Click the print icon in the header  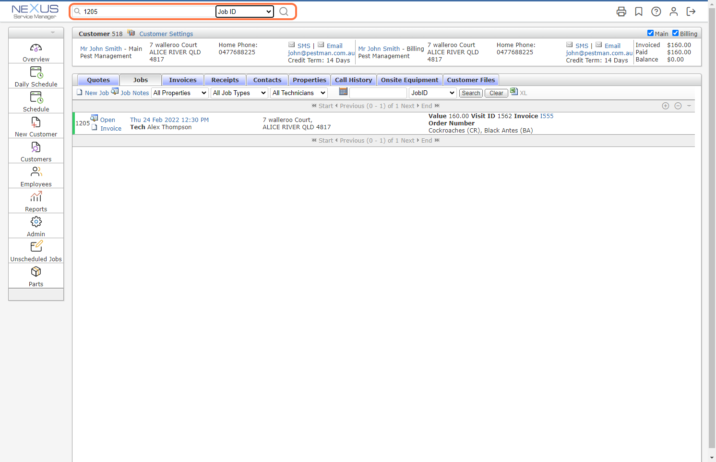click(x=621, y=12)
